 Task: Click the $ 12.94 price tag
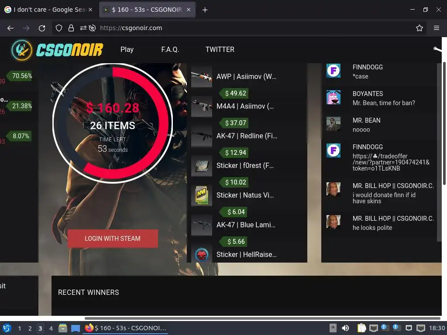(234, 152)
